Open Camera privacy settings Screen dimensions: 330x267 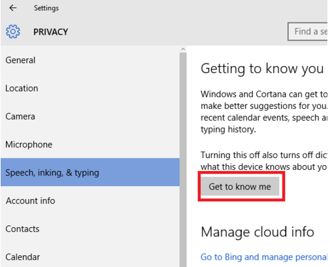(90, 116)
